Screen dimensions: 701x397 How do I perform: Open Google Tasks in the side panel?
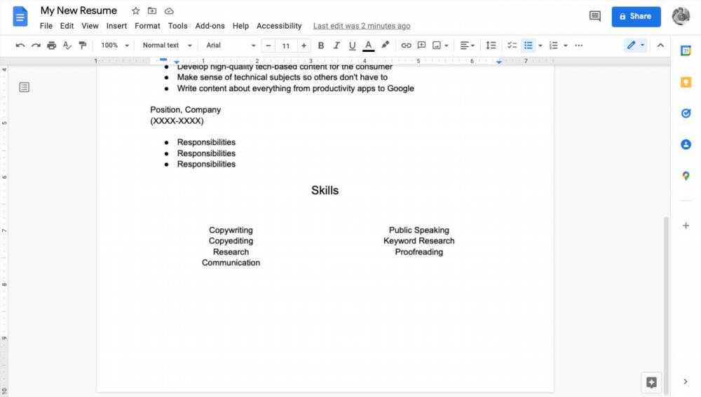(x=686, y=113)
